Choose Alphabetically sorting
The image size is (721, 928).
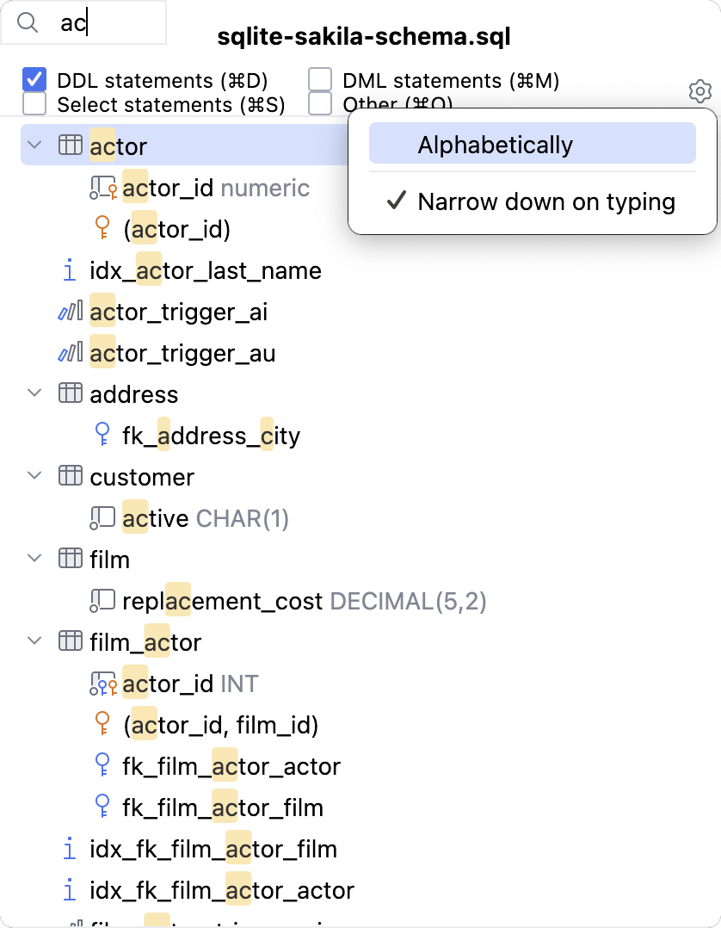(532, 145)
